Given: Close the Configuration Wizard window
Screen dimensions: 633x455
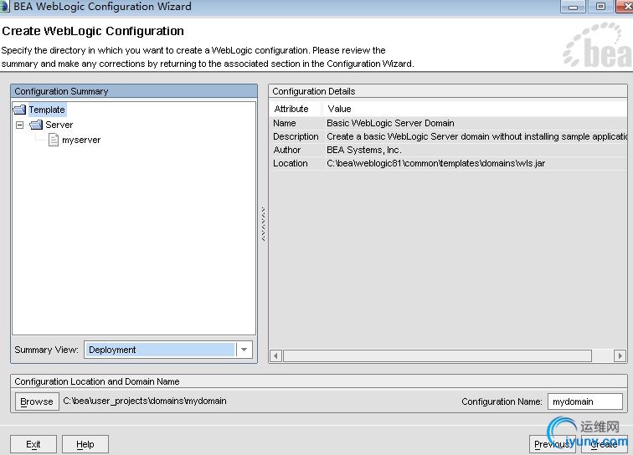Looking at the screenshot, I should tap(625, 7).
